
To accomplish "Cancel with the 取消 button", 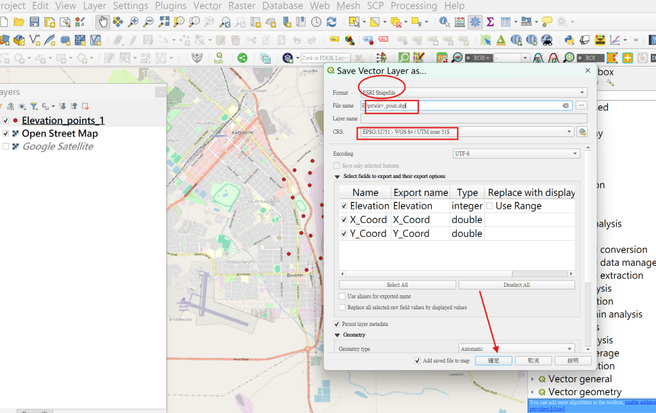I will point(533,360).
